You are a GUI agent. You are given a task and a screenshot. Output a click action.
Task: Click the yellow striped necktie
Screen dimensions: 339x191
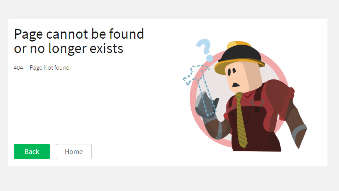coord(242,120)
